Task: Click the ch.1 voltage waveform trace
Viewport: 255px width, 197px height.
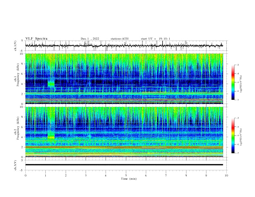Action: click(124, 46)
